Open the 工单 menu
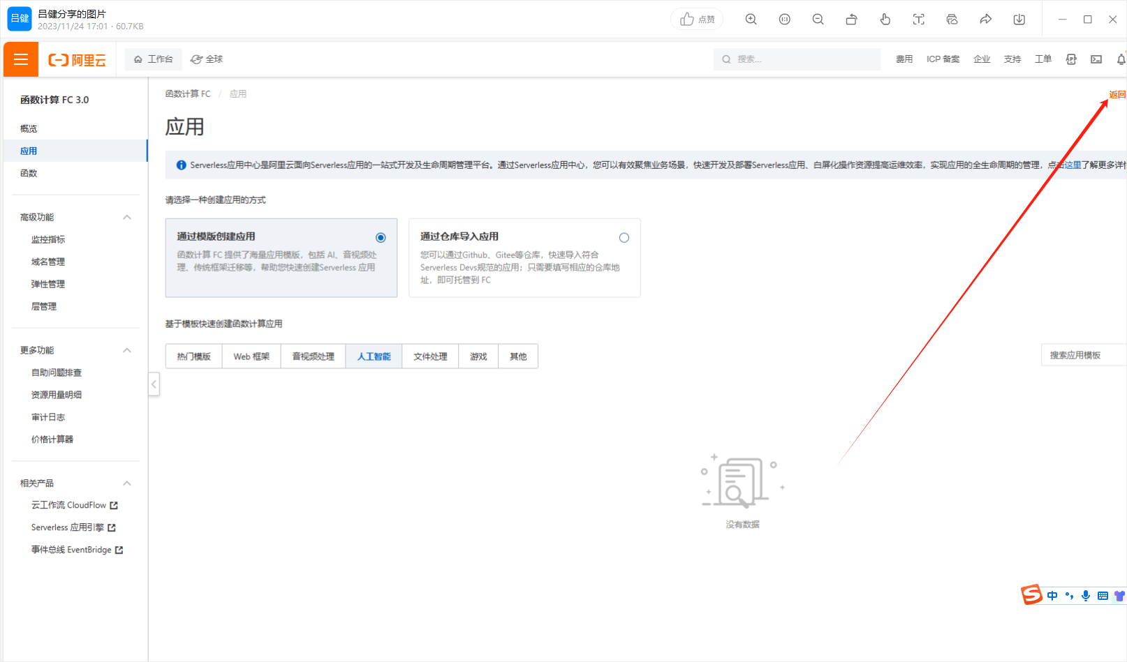Screen dimensions: 1127x662 (x=1043, y=59)
